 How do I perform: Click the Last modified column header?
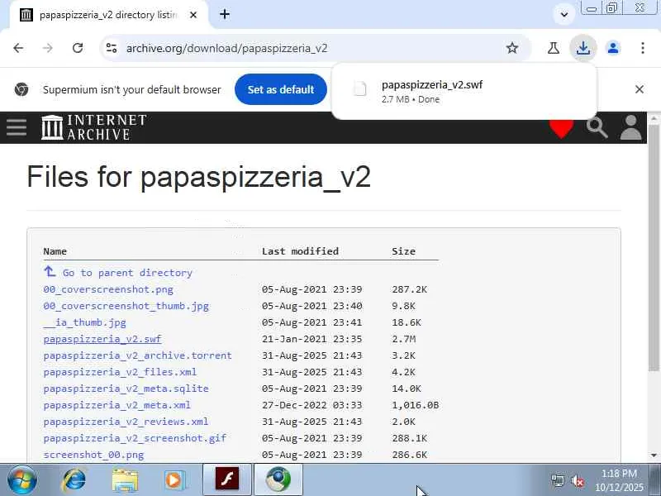tap(300, 251)
